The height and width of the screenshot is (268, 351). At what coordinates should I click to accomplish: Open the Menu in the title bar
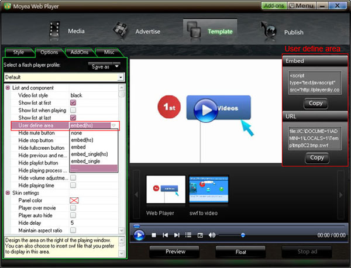coord(301,6)
